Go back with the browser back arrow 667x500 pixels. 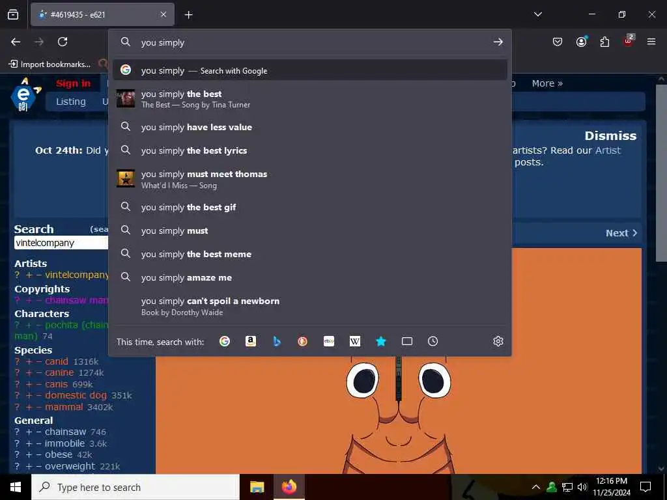tap(16, 42)
